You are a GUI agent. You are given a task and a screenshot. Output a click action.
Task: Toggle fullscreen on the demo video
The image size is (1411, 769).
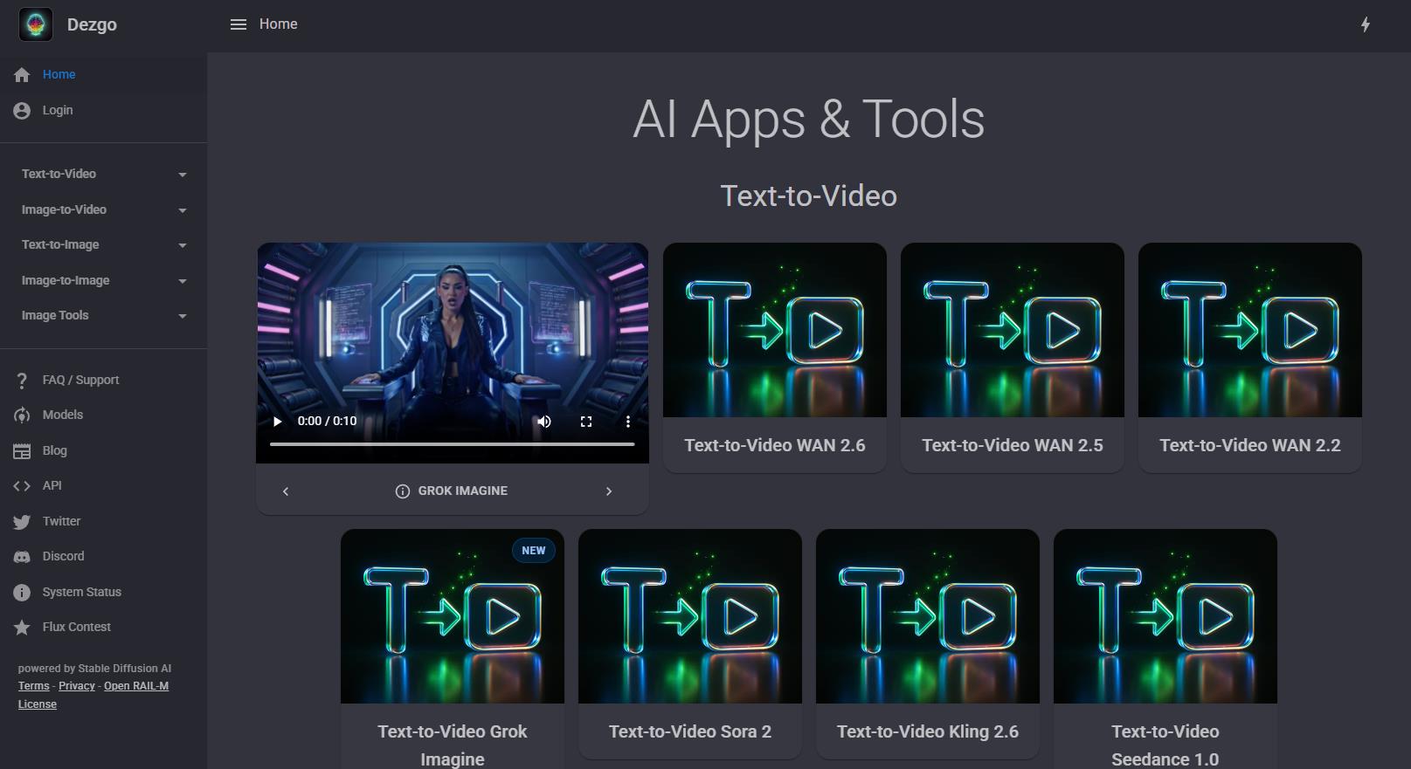point(586,422)
